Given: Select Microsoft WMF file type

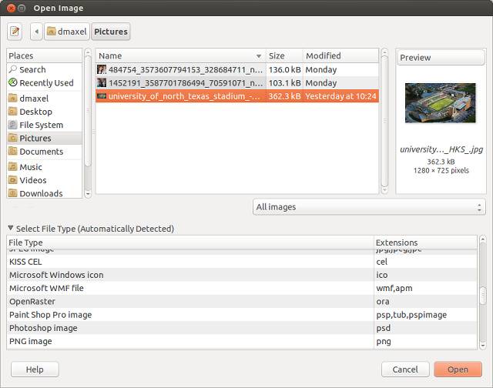Looking at the screenshot, I should 242,288.
